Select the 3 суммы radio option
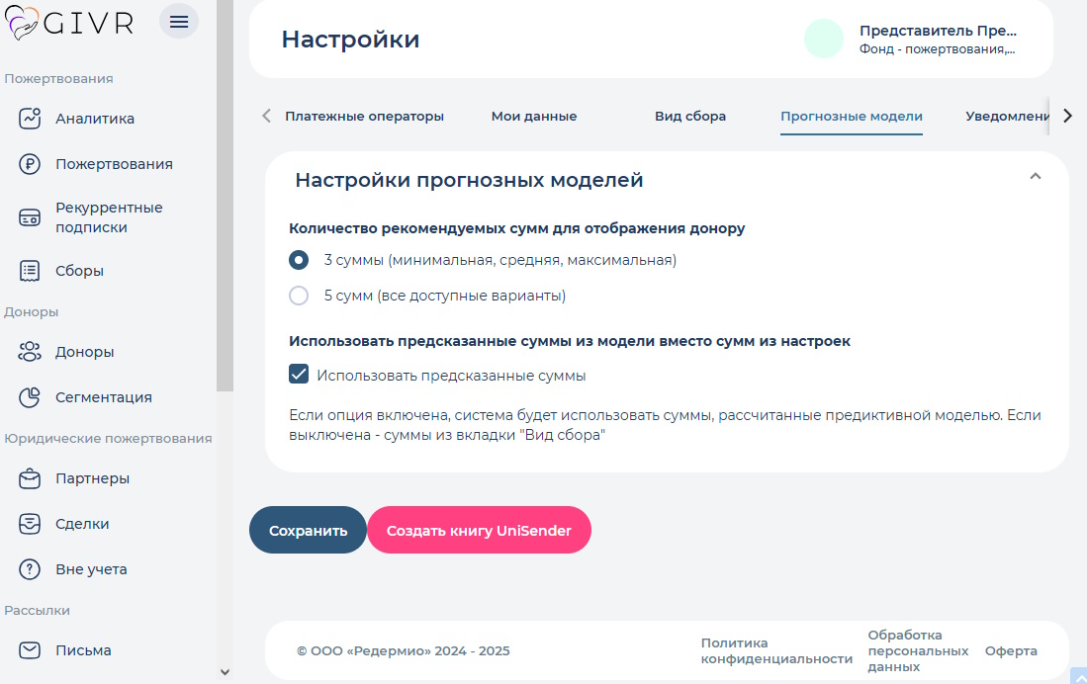1087x684 pixels. tap(297, 260)
